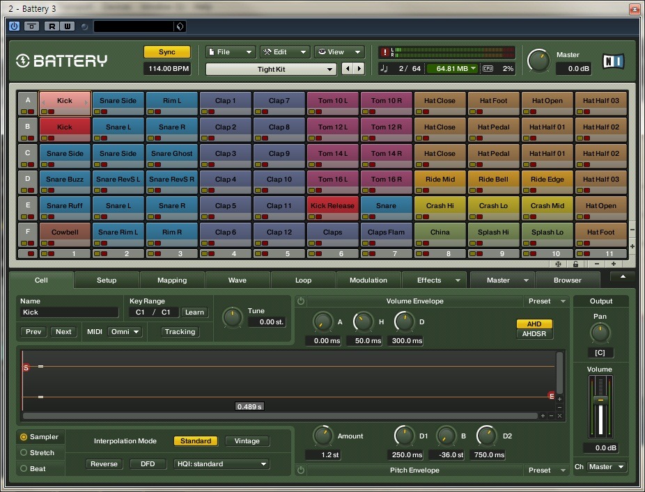Click the host window layout button beside power
Viewport: 645px width, 492px height.
[x=31, y=26]
